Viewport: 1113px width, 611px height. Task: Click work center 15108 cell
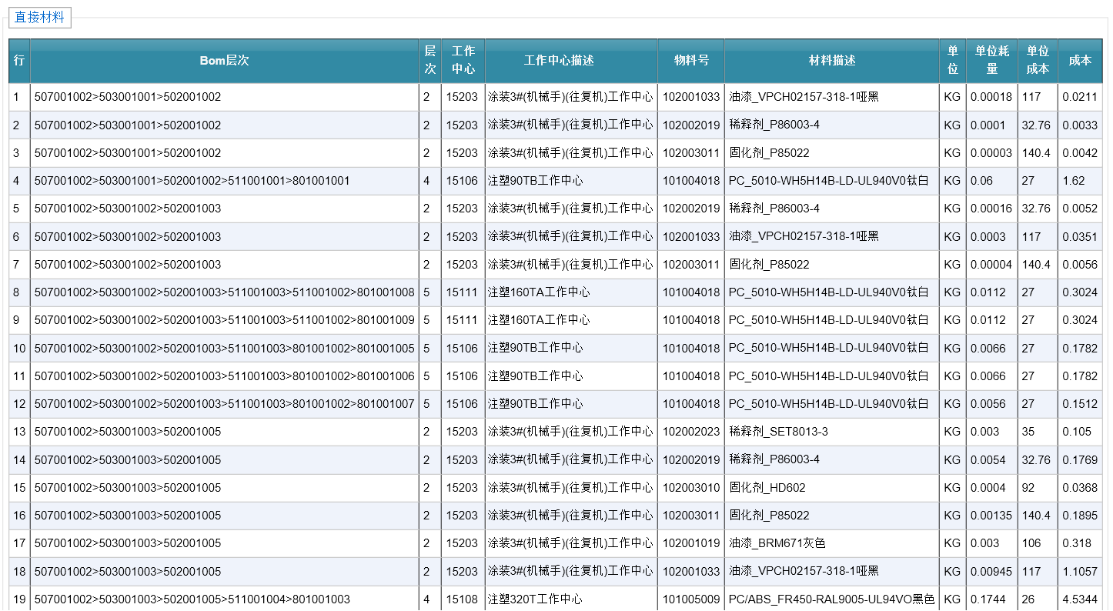coord(463,599)
